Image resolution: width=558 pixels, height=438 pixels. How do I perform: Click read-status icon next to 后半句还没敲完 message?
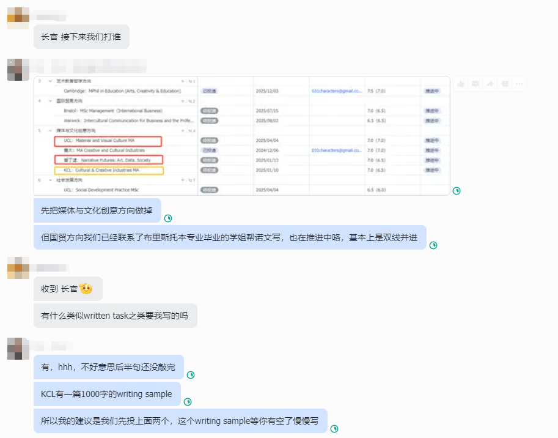tap(191, 374)
